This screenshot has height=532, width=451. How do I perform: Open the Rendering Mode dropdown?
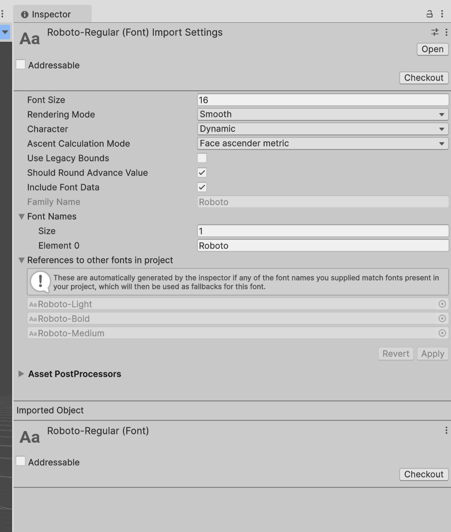pyautogui.click(x=322, y=114)
